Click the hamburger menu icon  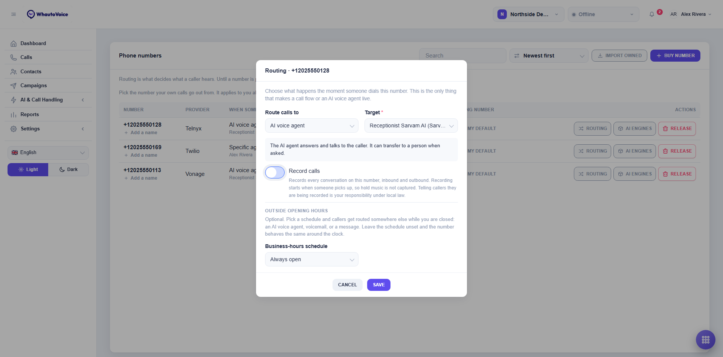tap(14, 14)
